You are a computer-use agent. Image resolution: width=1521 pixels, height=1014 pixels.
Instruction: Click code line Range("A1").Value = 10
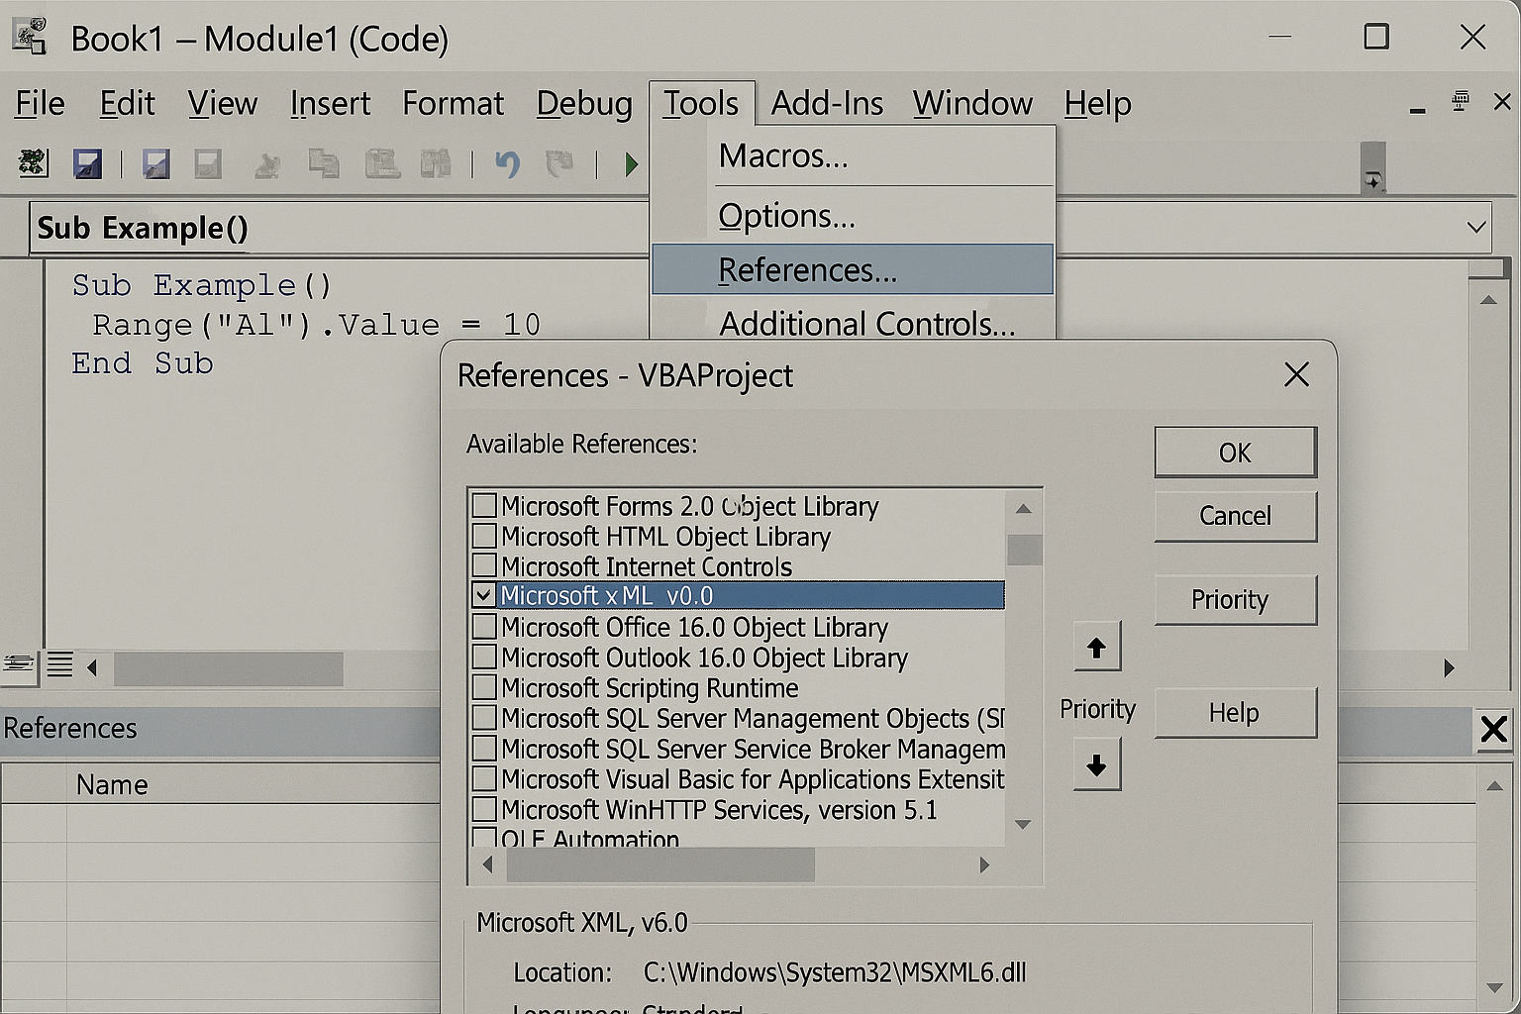point(316,325)
